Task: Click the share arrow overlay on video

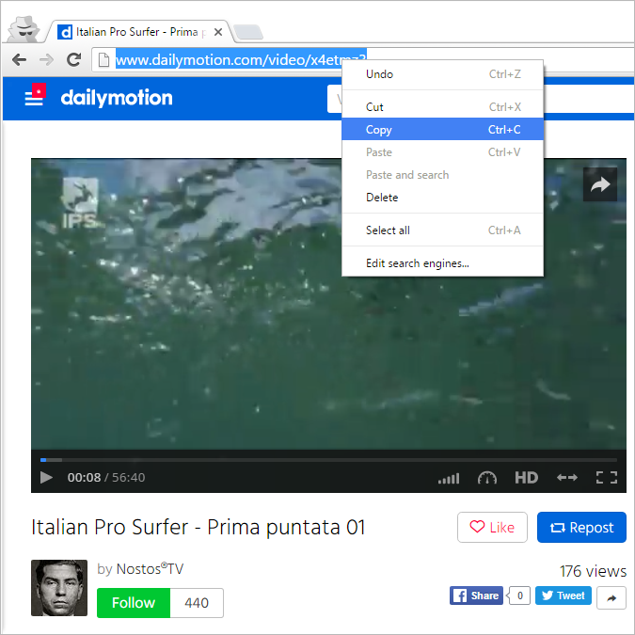Action: point(600,184)
